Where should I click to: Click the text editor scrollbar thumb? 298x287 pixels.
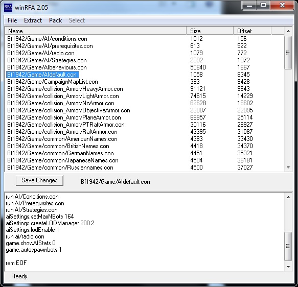point(288,246)
